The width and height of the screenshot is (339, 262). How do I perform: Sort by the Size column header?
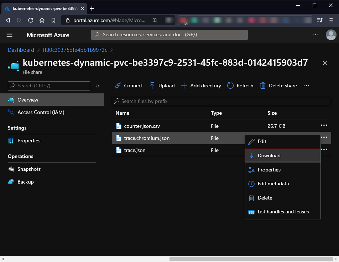[x=272, y=113]
